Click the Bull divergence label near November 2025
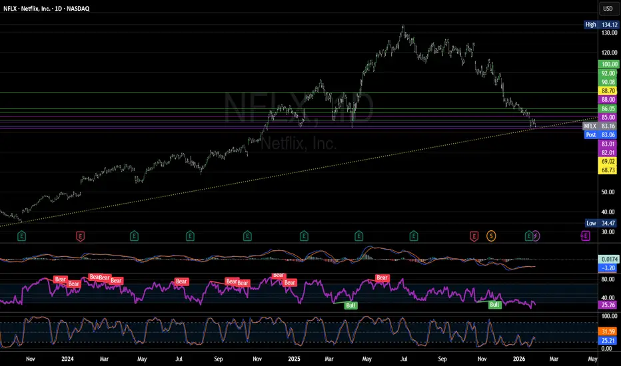Screen dimensions: 621x366 click(x=494, y=305)
